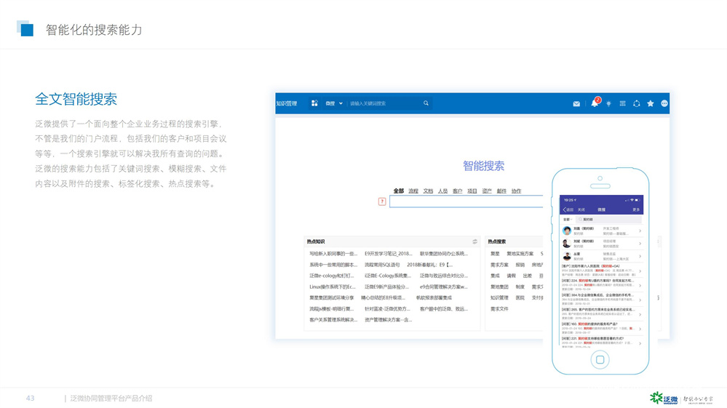Open the 全部 filter dropdown on phone
This screenshot has height=408, width=727.
click(x=568, y=219)
